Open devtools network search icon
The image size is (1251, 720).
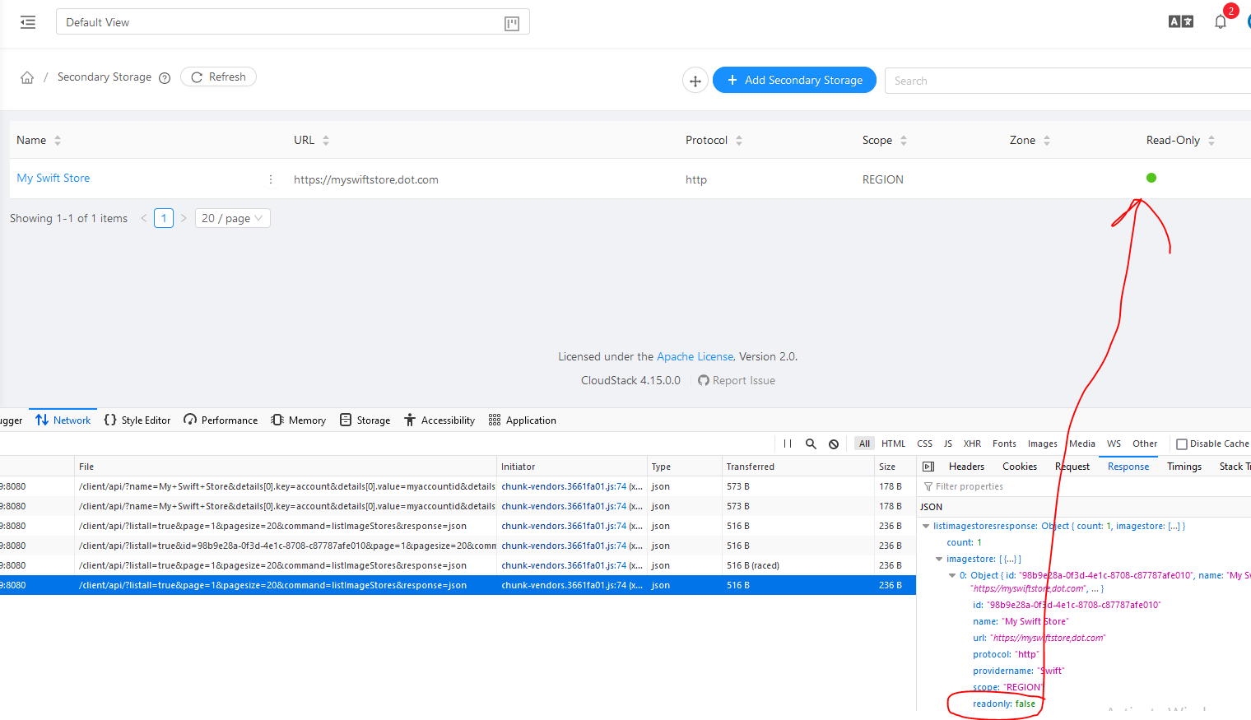coord(811,444)
